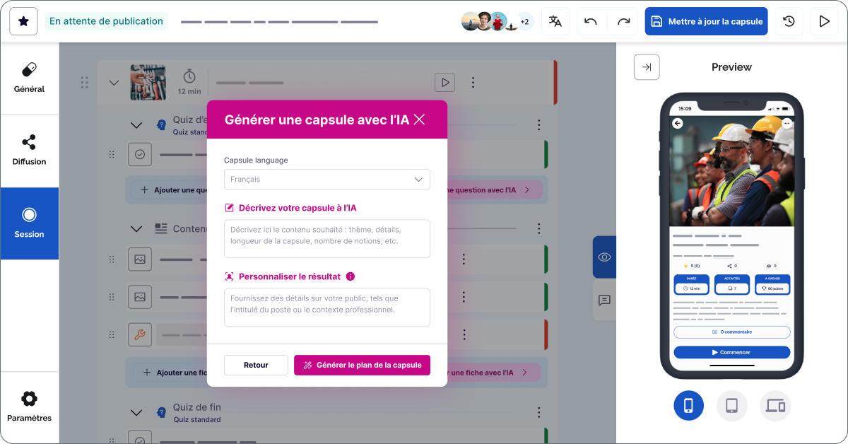Click the star favorite icon button
The image size is (848, 444).
coord(23,21)
